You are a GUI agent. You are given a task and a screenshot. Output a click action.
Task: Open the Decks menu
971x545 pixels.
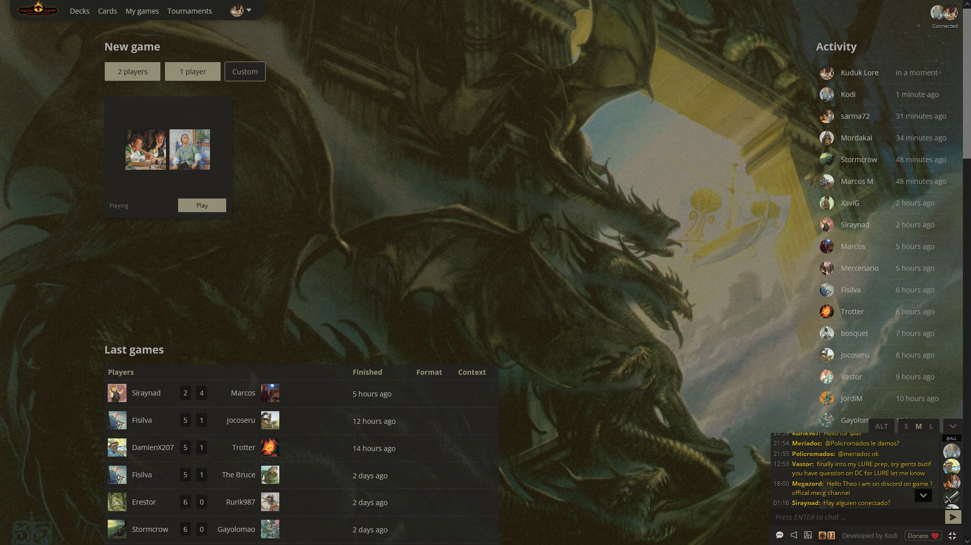tap(79, 11)
